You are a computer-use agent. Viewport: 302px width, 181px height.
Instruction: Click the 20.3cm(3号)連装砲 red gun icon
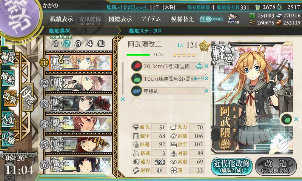pos(136,66)
